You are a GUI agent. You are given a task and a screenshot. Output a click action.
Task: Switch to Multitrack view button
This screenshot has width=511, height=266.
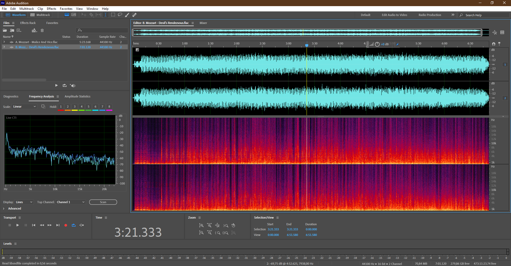40,15
